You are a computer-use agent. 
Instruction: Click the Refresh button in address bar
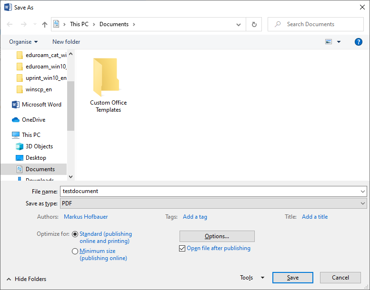tap(254, 24)
